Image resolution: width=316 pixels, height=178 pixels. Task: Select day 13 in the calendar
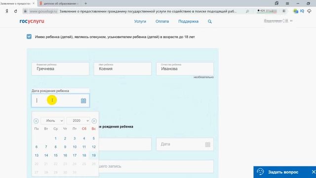point(37,155)
